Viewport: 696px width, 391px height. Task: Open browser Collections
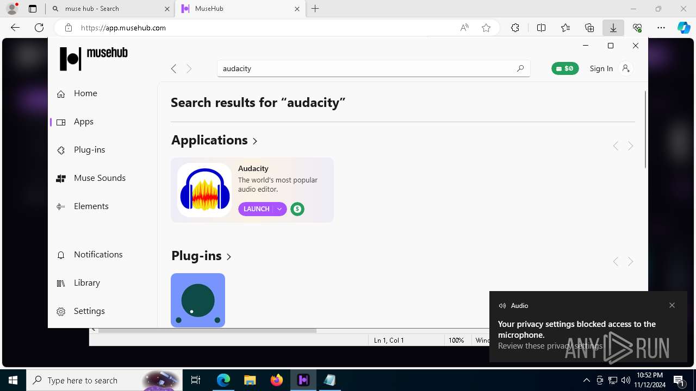click(x=589, y=28)
